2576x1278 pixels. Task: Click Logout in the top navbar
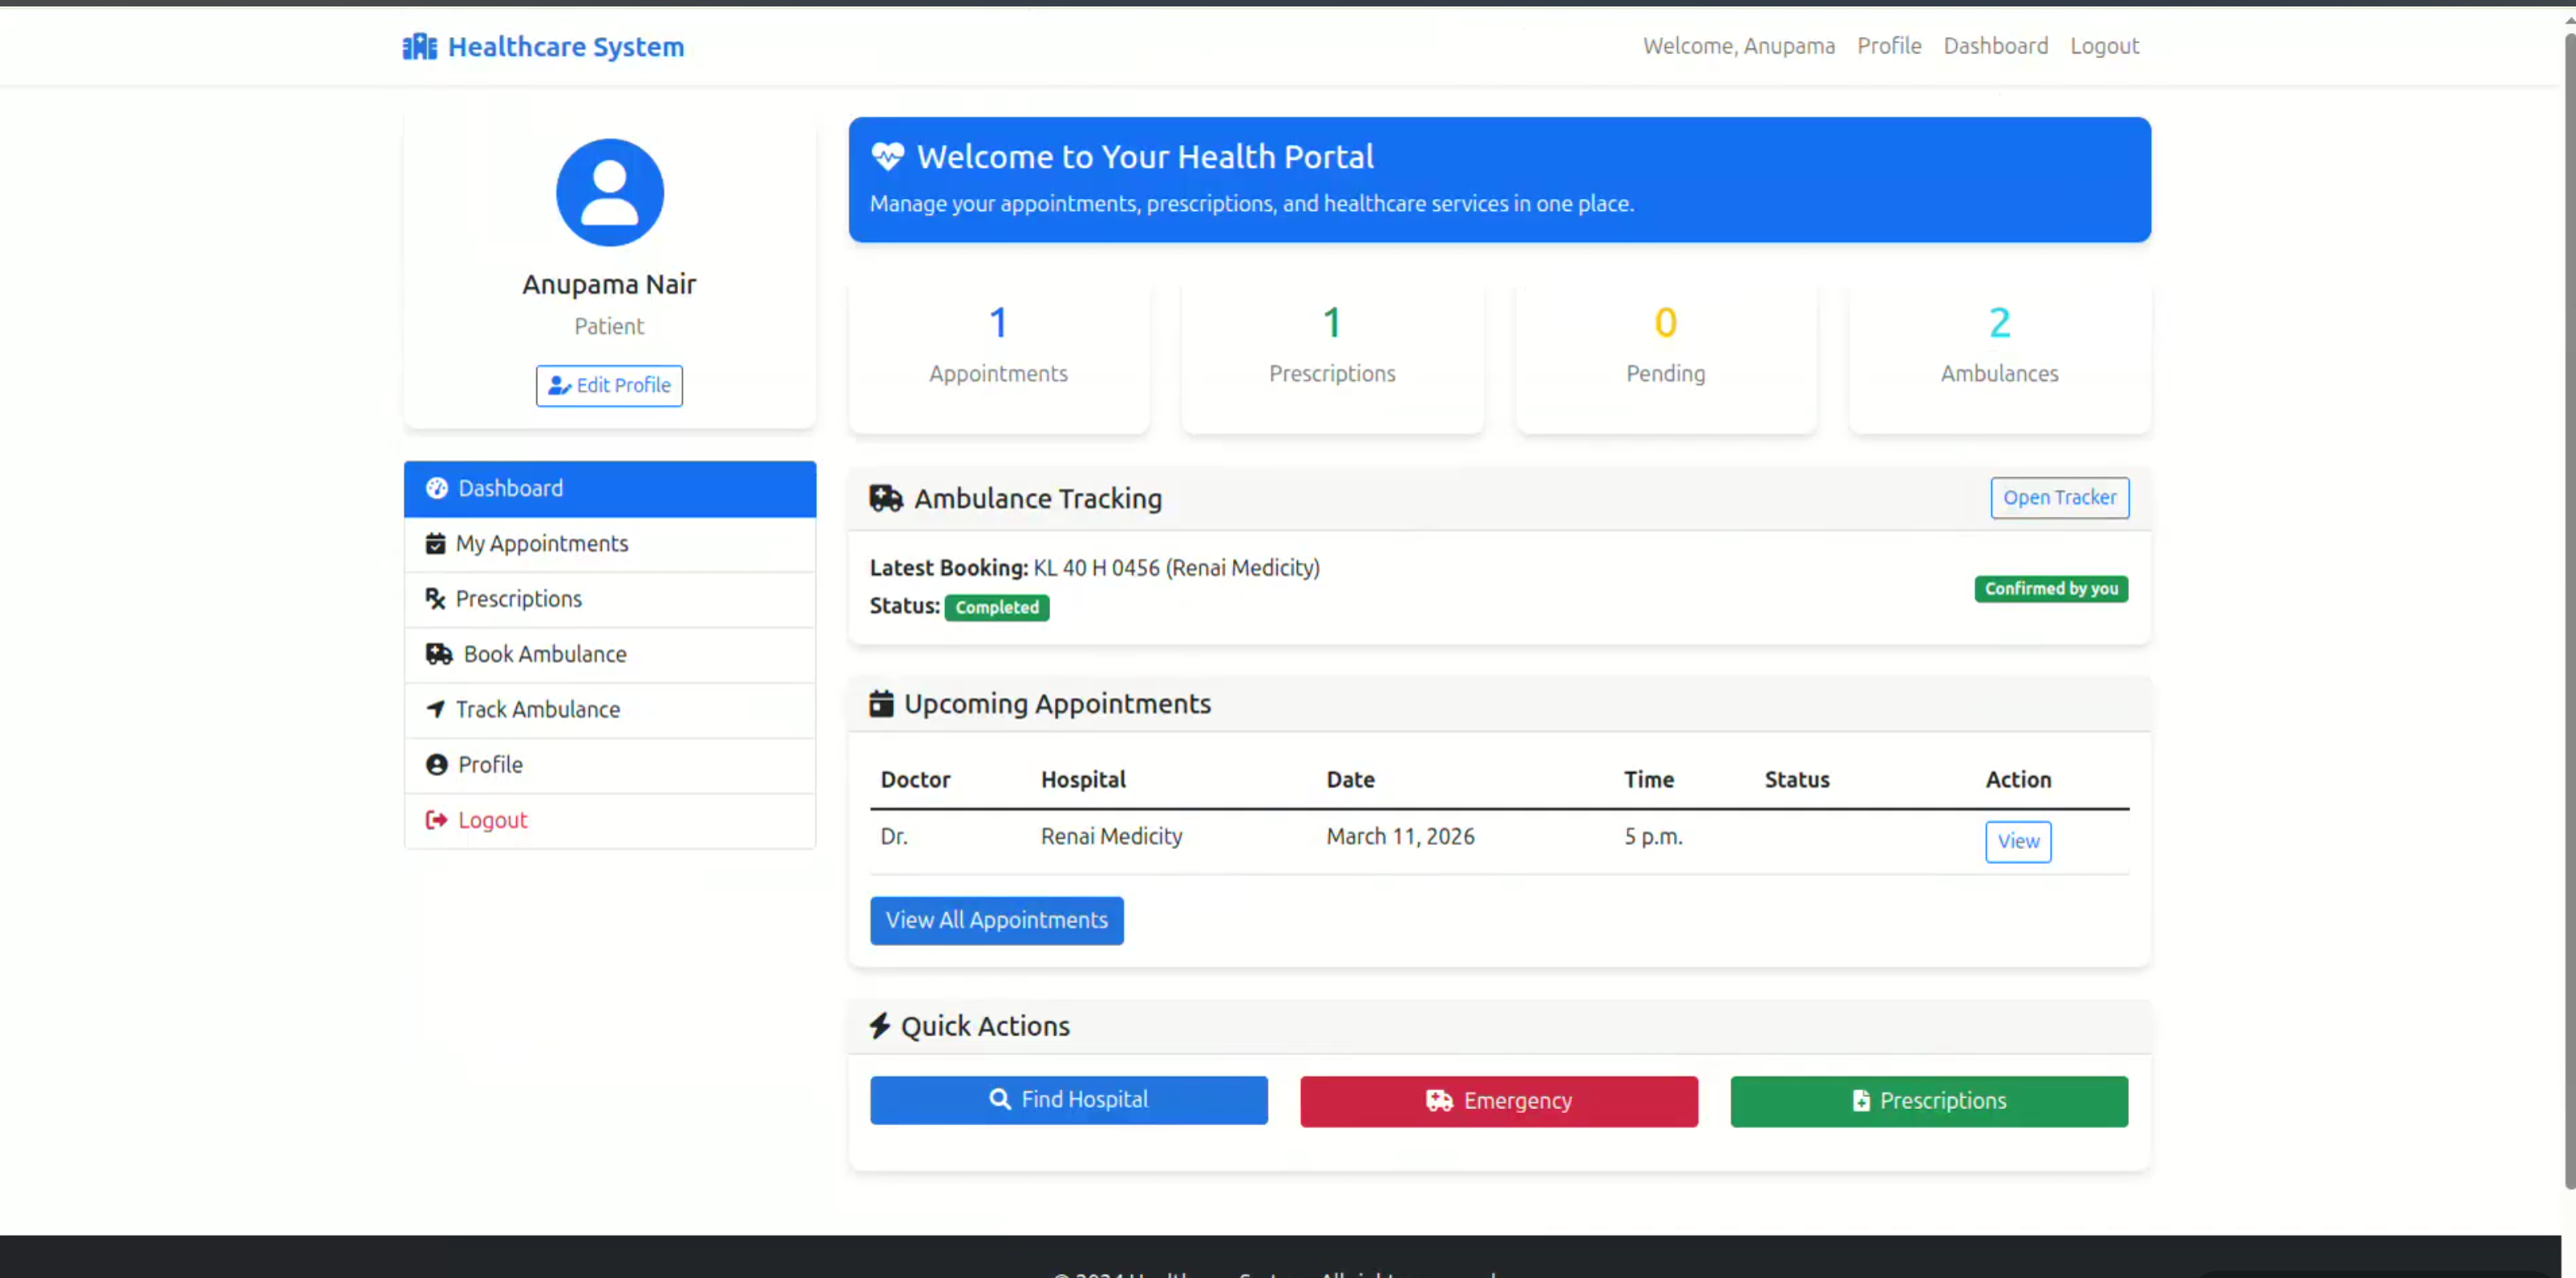pyautogui.click(x=2104, y=46)
